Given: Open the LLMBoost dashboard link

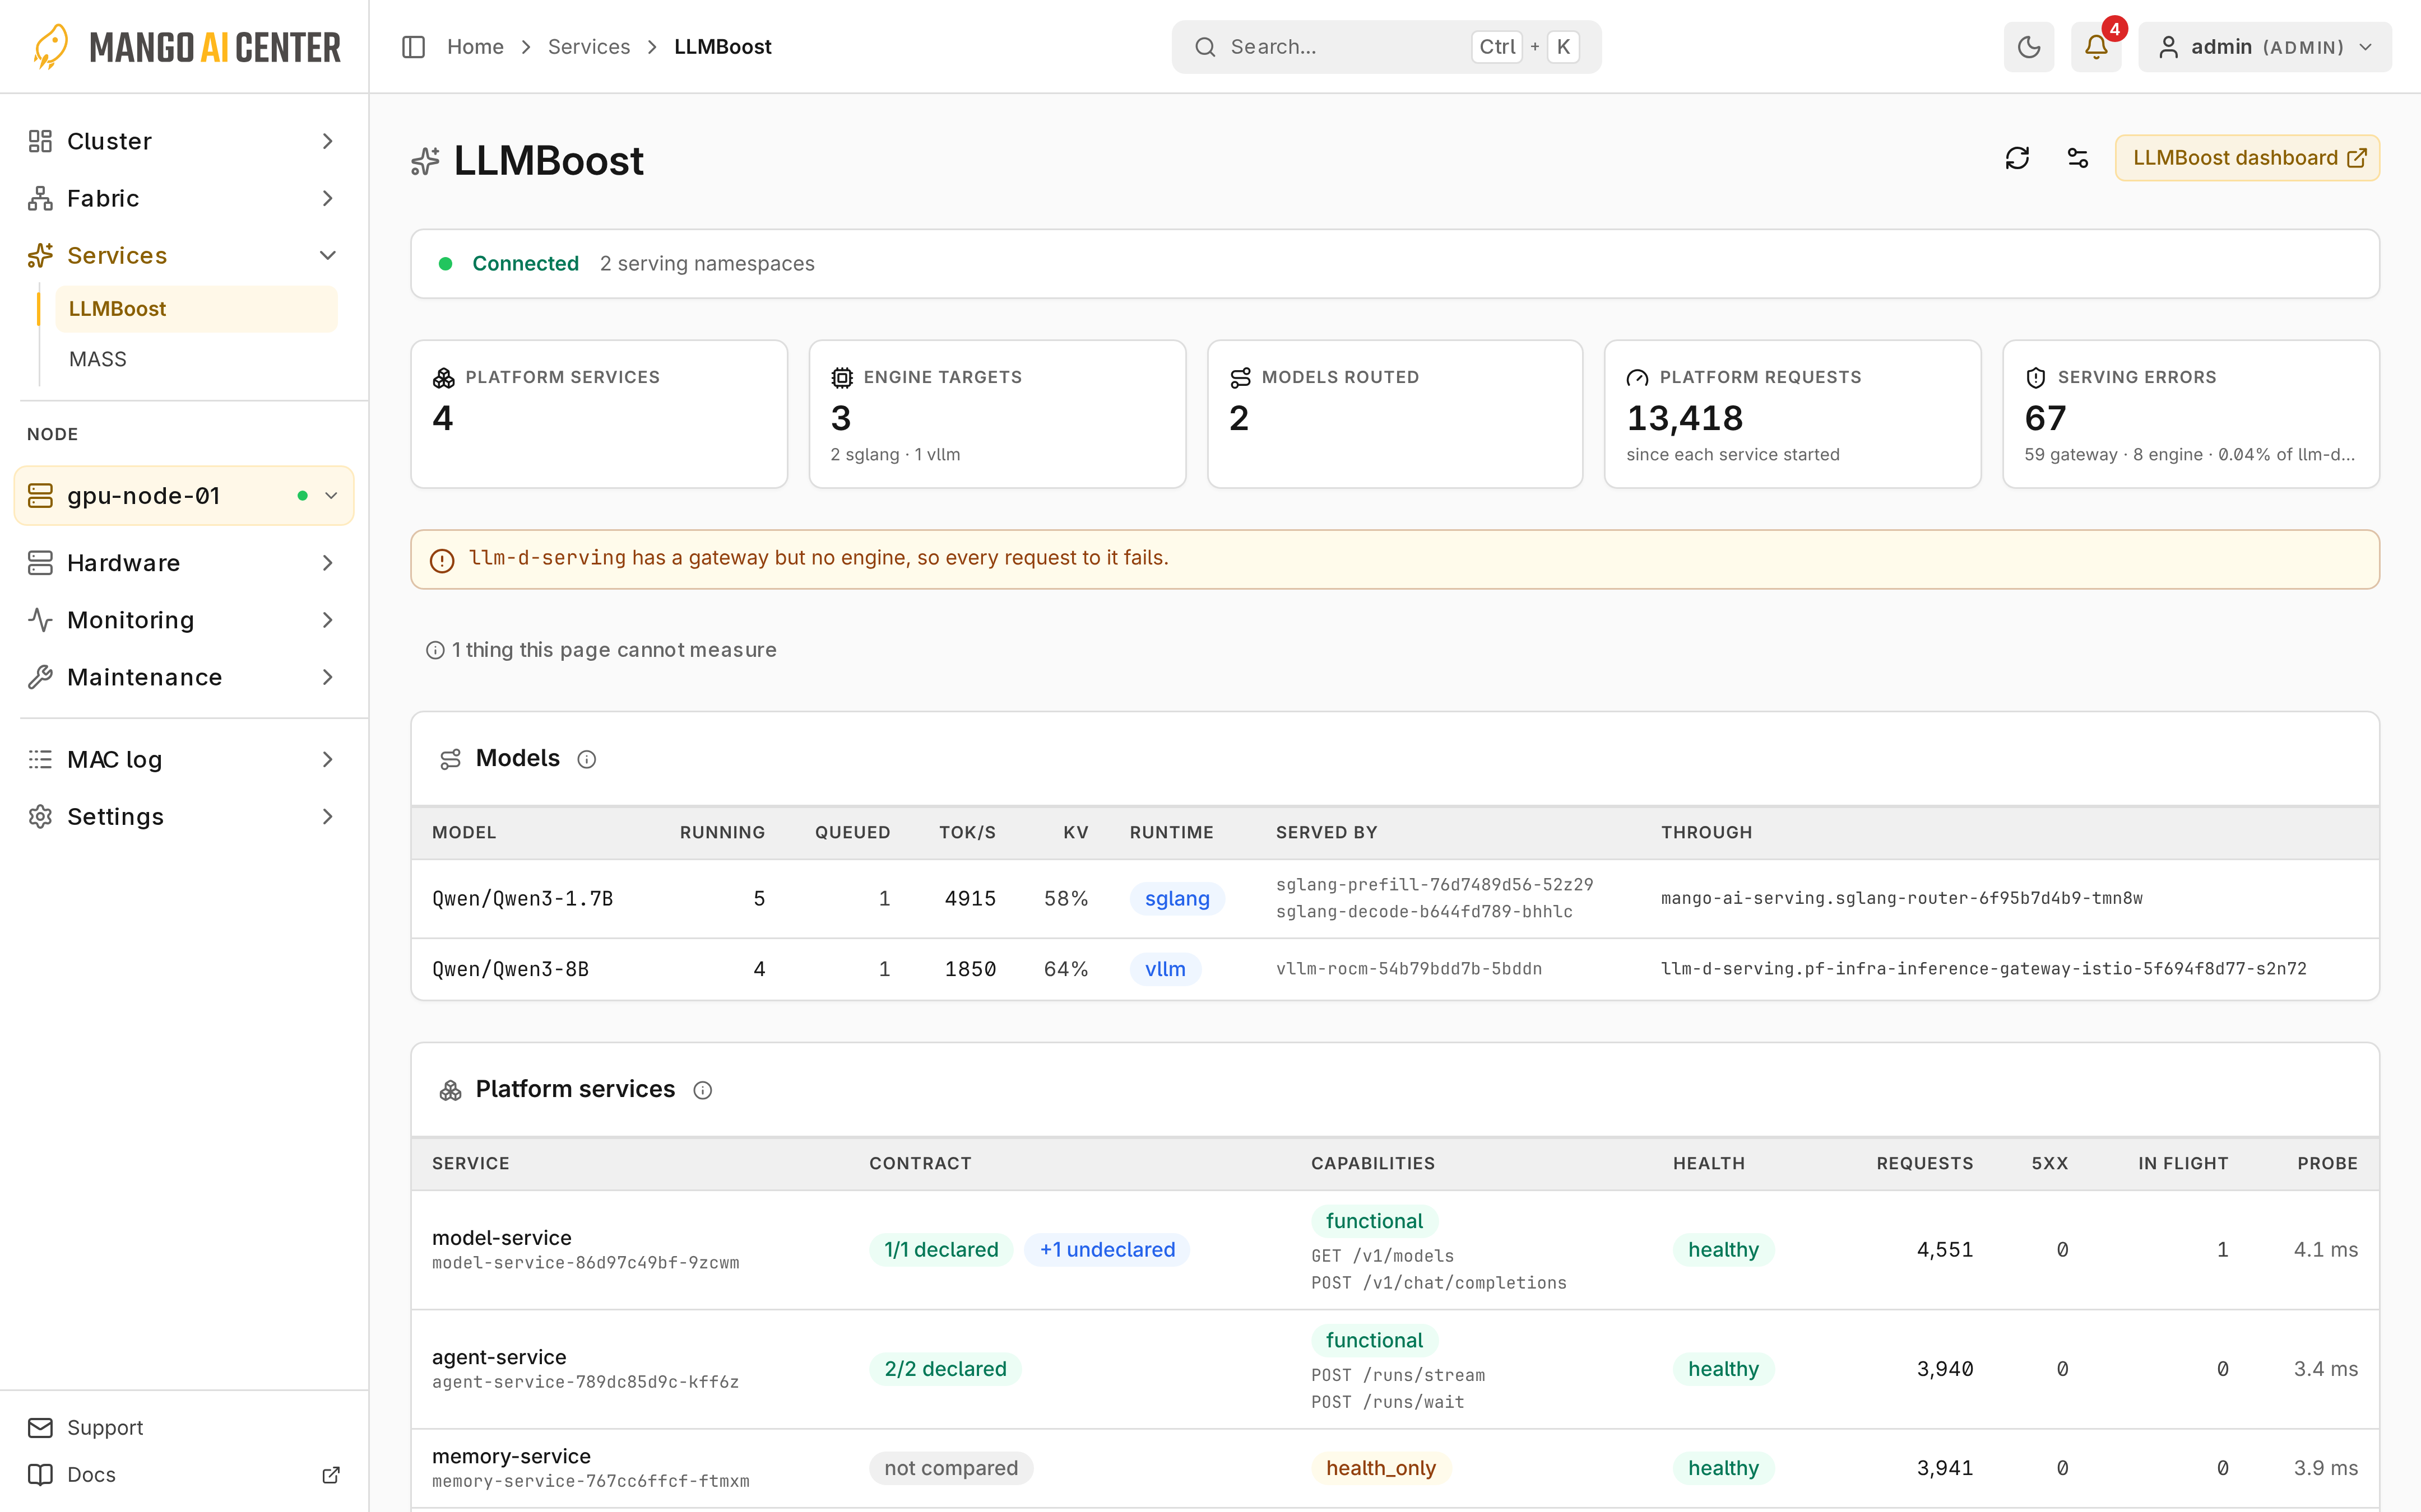Looking at the screenshot, I should (x=2247, y=158).
